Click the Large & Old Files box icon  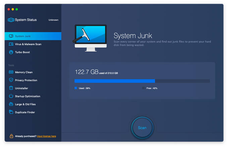[11, 104]
